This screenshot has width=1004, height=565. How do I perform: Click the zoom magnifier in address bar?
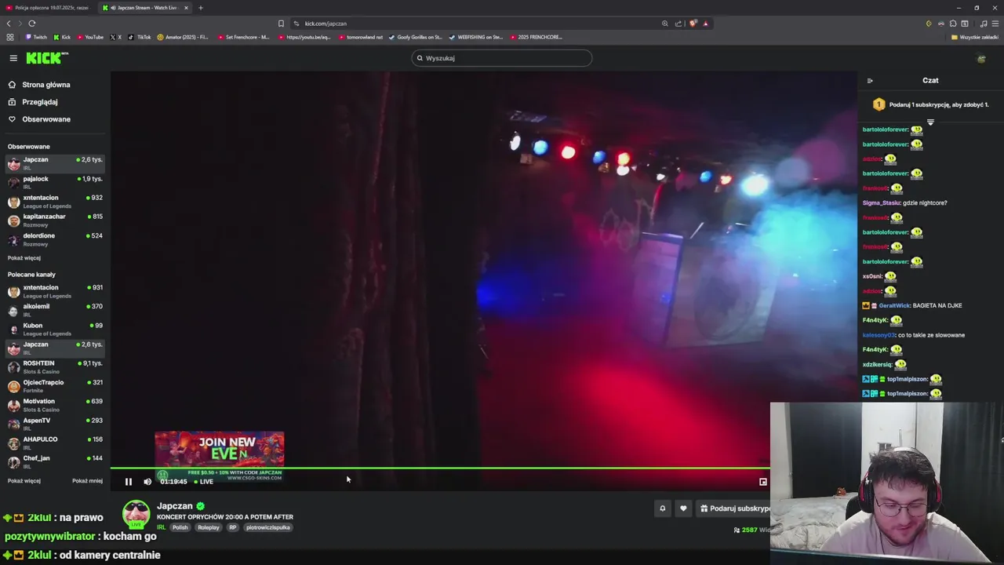pyautogui.click(x=665, y=24)
